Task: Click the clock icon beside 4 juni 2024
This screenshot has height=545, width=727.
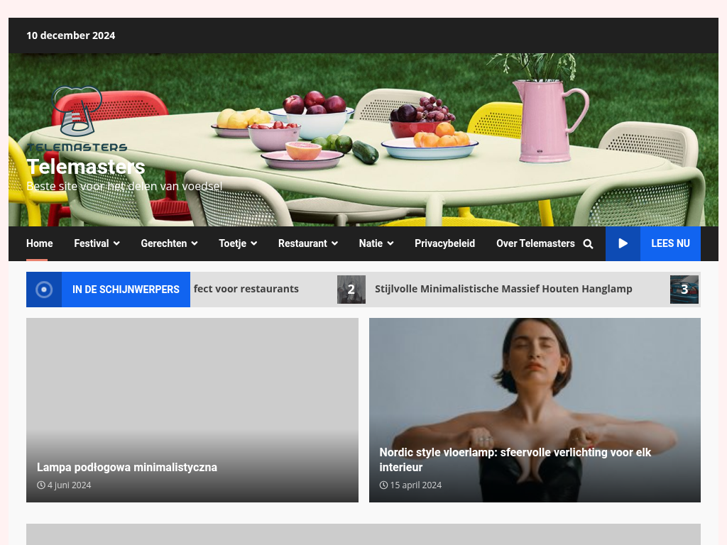Action: point(41,485)
